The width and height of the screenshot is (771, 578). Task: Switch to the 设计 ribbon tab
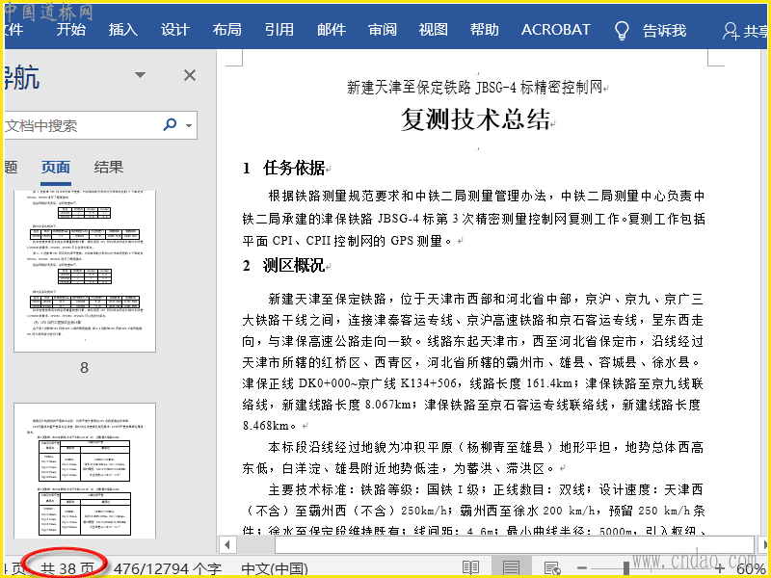coord(175,30)
